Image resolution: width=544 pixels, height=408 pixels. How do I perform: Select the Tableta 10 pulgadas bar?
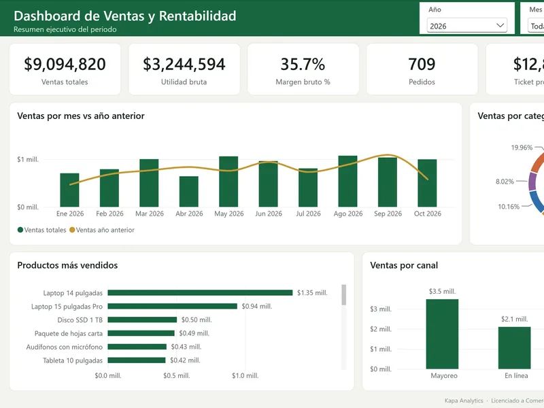point(137,360)
